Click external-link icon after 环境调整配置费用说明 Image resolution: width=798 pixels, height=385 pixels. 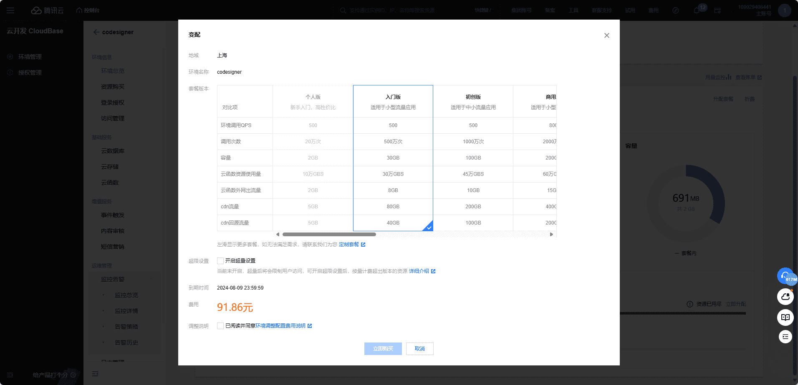(310, 326)
